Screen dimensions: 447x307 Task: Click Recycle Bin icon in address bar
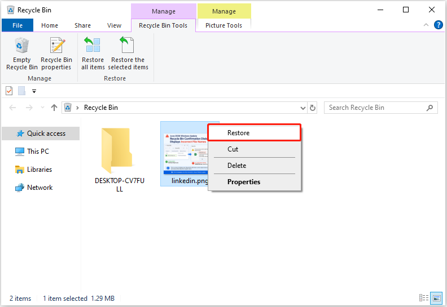click(x=68, y=108)
